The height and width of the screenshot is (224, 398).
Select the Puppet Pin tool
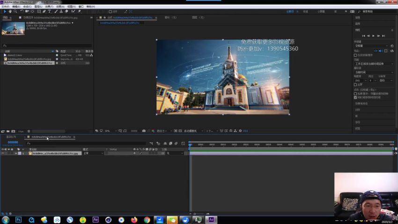[79, 11]
